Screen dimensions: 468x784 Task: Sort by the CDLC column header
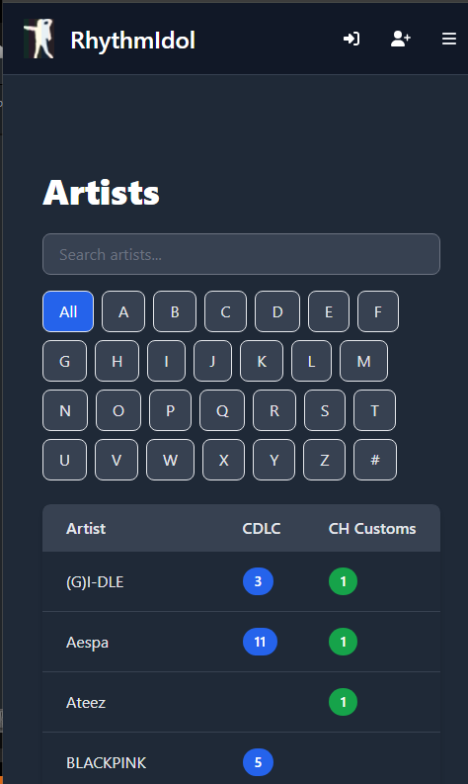(262, 529)
